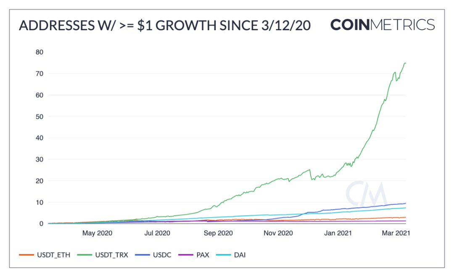Click the PAX purple legend swatch
Viewport: 454px width, 277px height.
(186, 255)
